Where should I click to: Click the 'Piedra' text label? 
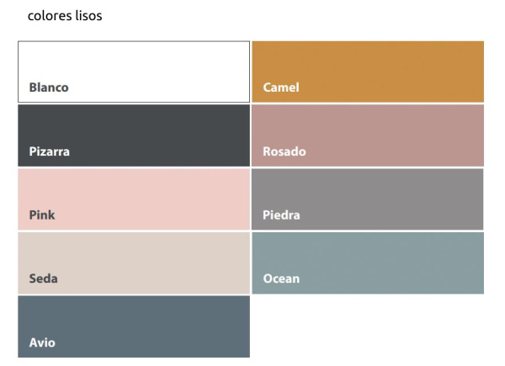click(281, 215)
